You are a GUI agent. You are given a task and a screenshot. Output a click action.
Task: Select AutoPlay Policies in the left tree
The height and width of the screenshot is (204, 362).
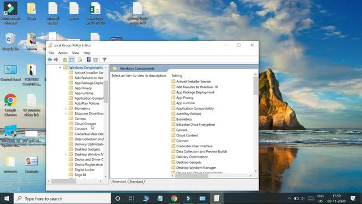(x=87, y=103)
